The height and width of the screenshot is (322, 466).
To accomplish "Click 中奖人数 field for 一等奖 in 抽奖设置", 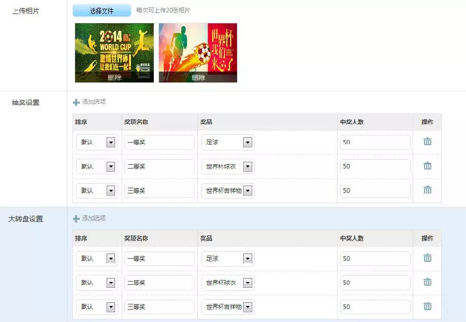I will [x=375, y=142].
